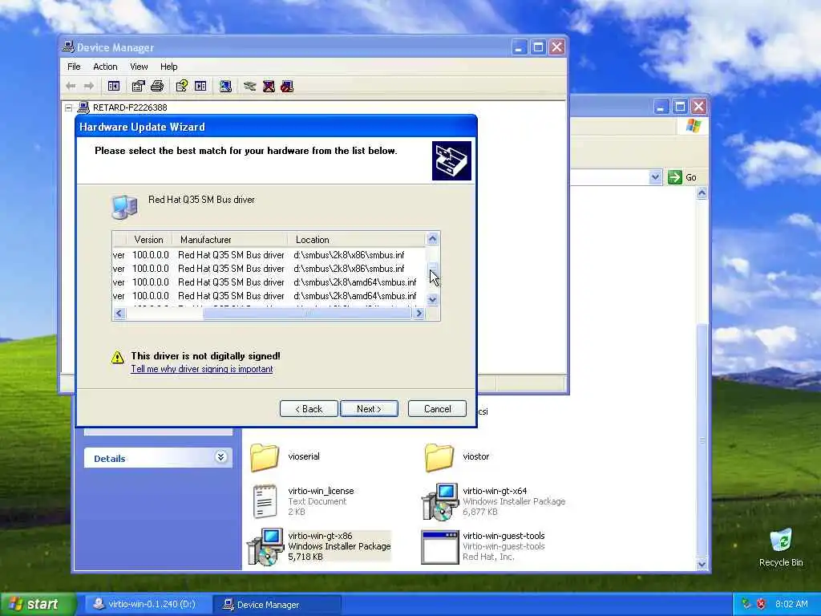Click Explorer window scroll down arrow
The width and height of the screenshot is (821, 616).
coord(702,564)
